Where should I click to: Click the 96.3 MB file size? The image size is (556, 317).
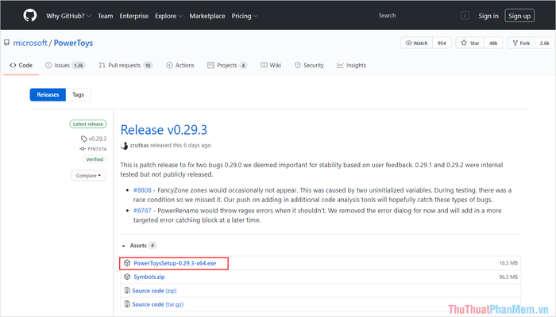click(508, 277)
